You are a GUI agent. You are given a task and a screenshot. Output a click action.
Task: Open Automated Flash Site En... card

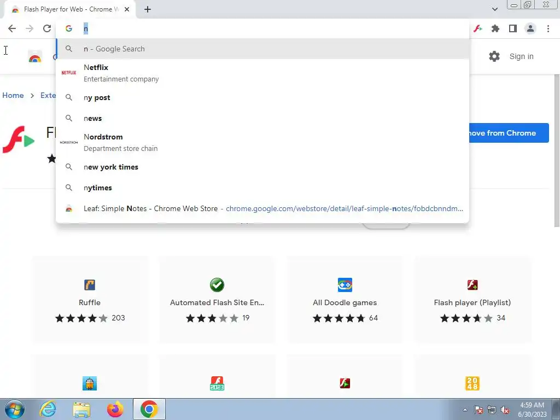pos(217,300)
